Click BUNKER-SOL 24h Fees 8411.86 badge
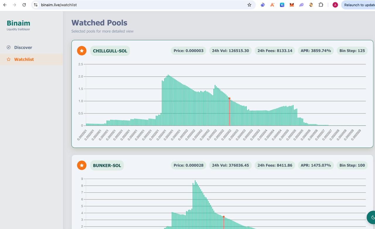 [x=275, y=165]
